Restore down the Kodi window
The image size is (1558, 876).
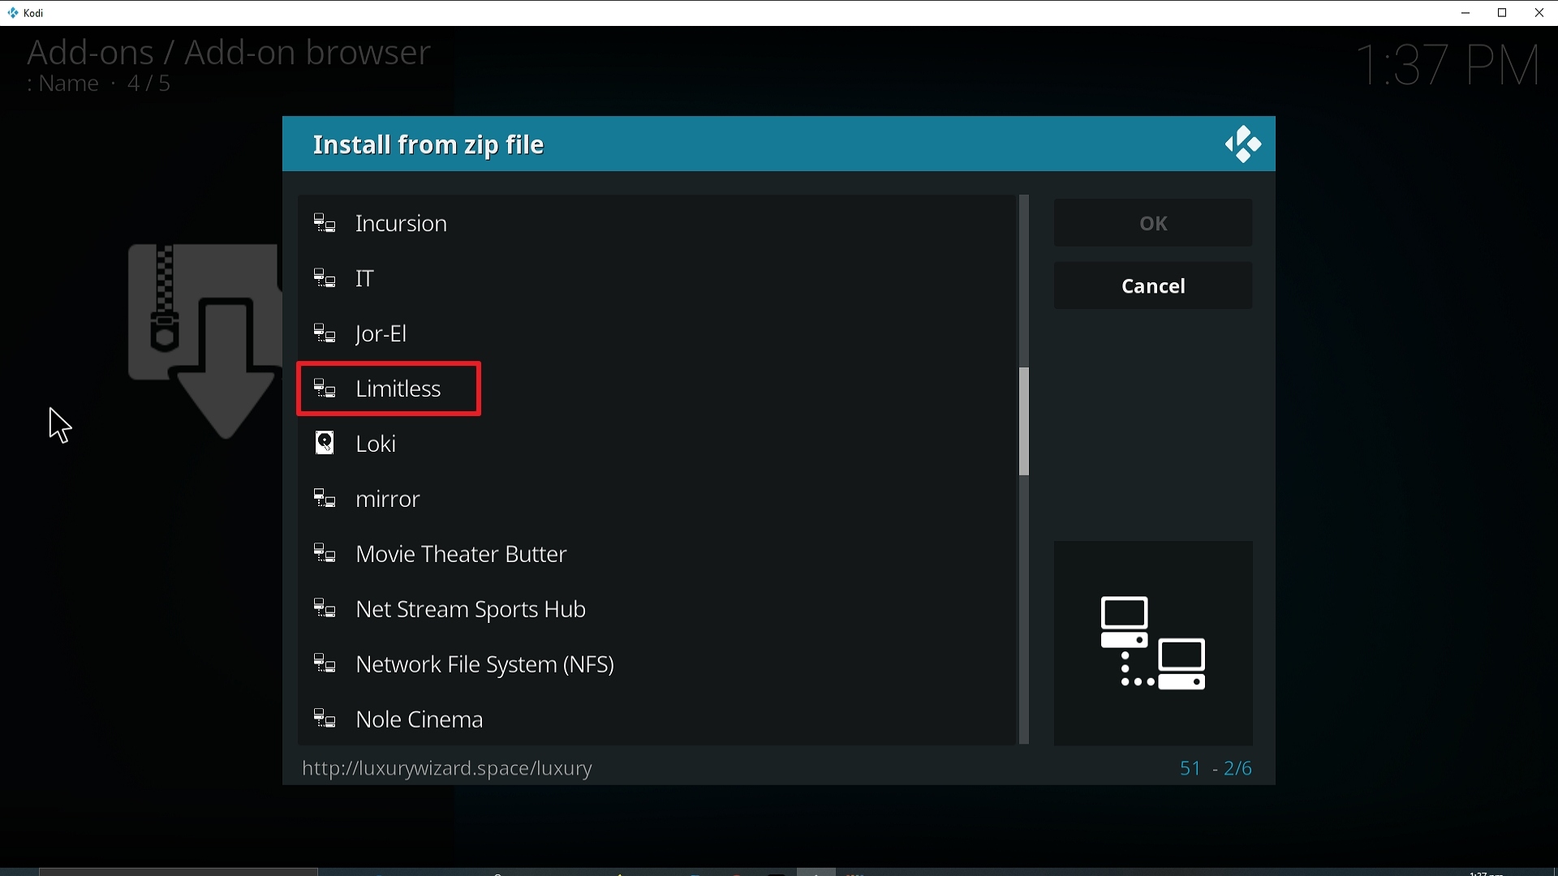tap(1502, 13)
